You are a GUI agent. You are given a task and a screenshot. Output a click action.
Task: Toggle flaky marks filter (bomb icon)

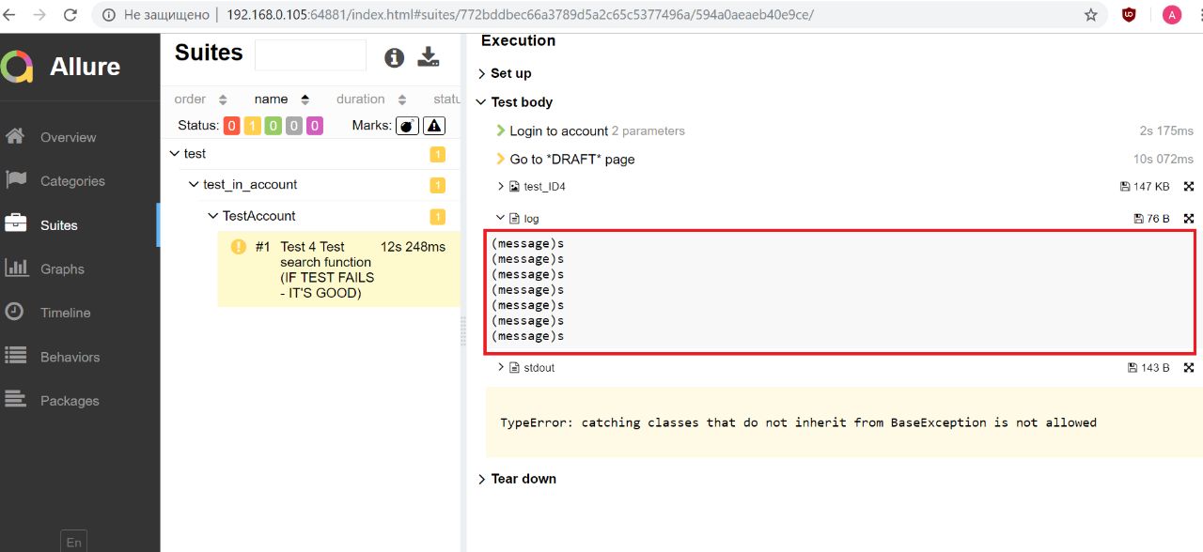click(x=407, y=126)
